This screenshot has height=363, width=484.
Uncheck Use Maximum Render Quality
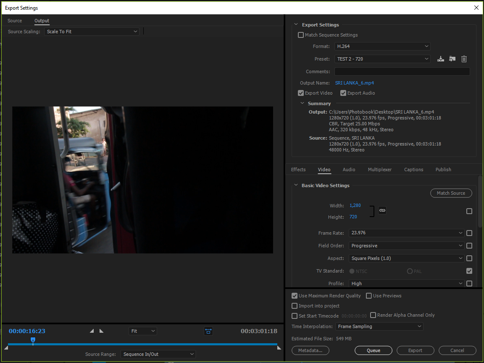tap(295, 296)
